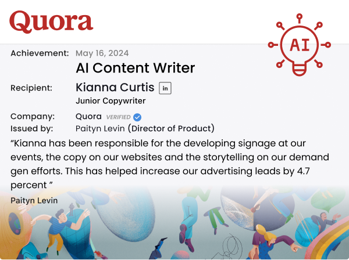
Task: Click Paityn Levin's name below the quote
Action: pyautogui.click(x=34, y=200)
